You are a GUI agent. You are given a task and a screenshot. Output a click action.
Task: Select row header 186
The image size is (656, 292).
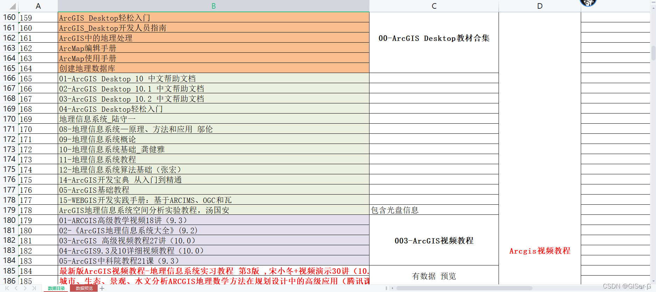point(9,280)
